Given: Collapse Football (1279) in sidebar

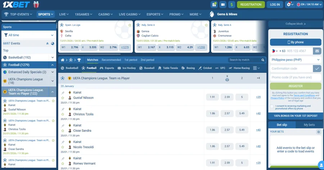Looking at the screenshot, I should [53, 65].
